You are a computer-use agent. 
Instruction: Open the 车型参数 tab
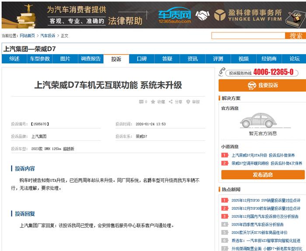[x=40, y=59]
